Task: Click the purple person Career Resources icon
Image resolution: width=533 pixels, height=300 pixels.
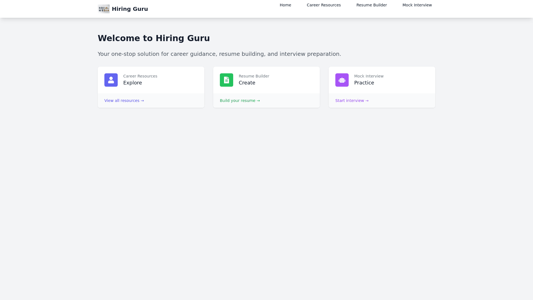Action: 111,80
